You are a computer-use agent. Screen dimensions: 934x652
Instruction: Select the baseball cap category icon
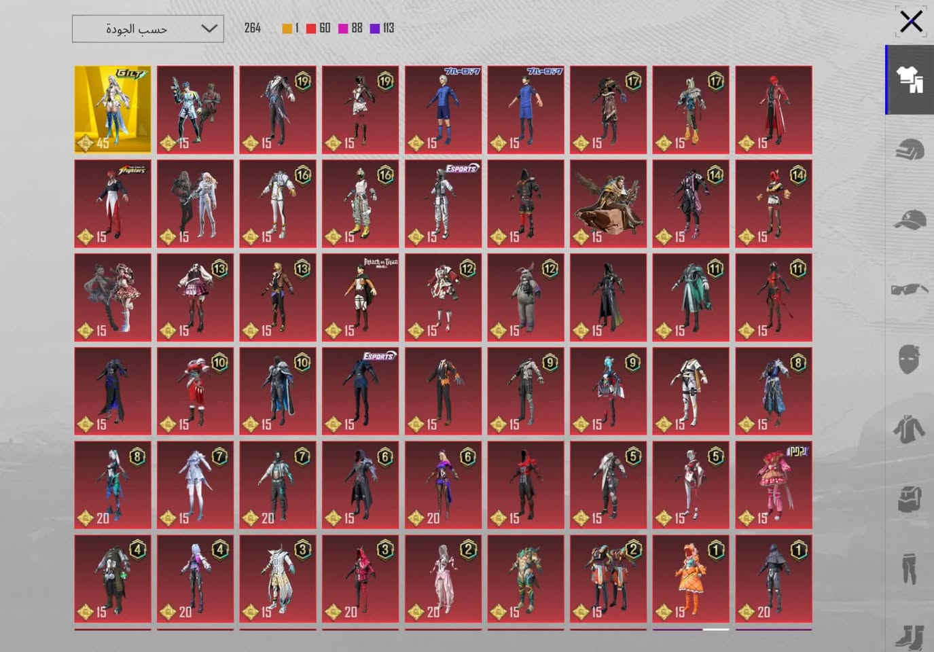point(910,220)
